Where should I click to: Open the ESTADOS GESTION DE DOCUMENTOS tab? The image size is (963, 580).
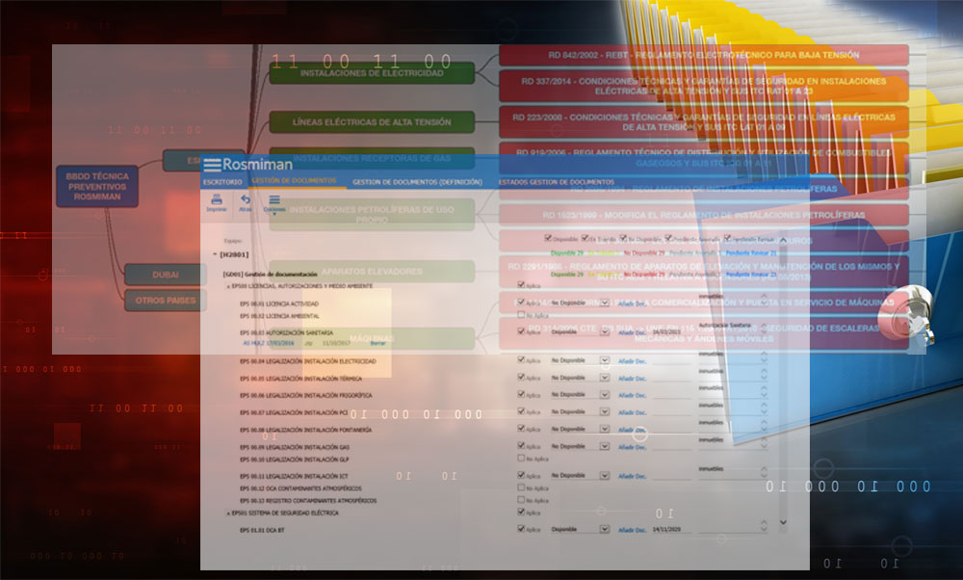click(x=557, y=182)
